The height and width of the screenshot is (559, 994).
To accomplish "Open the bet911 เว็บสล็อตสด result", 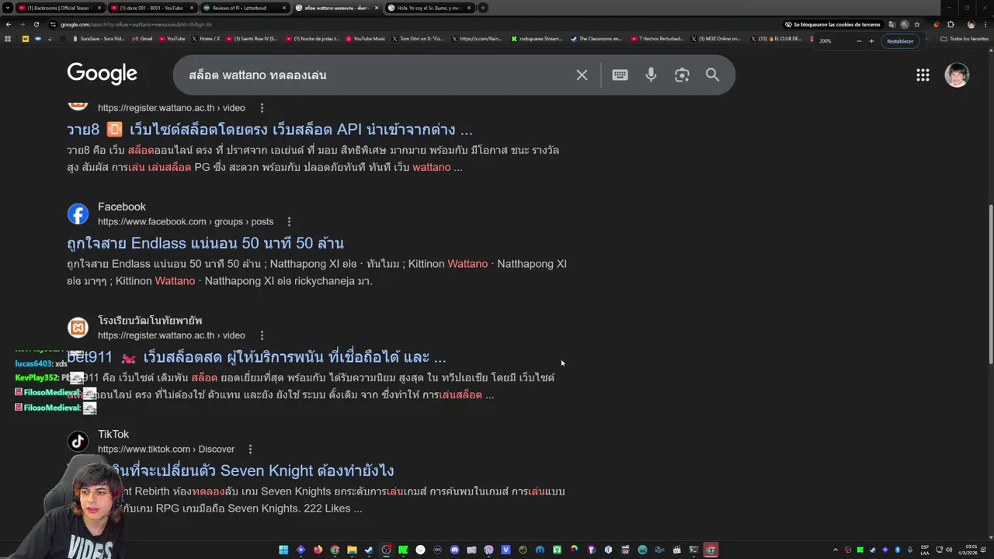I will click(256, 357).
